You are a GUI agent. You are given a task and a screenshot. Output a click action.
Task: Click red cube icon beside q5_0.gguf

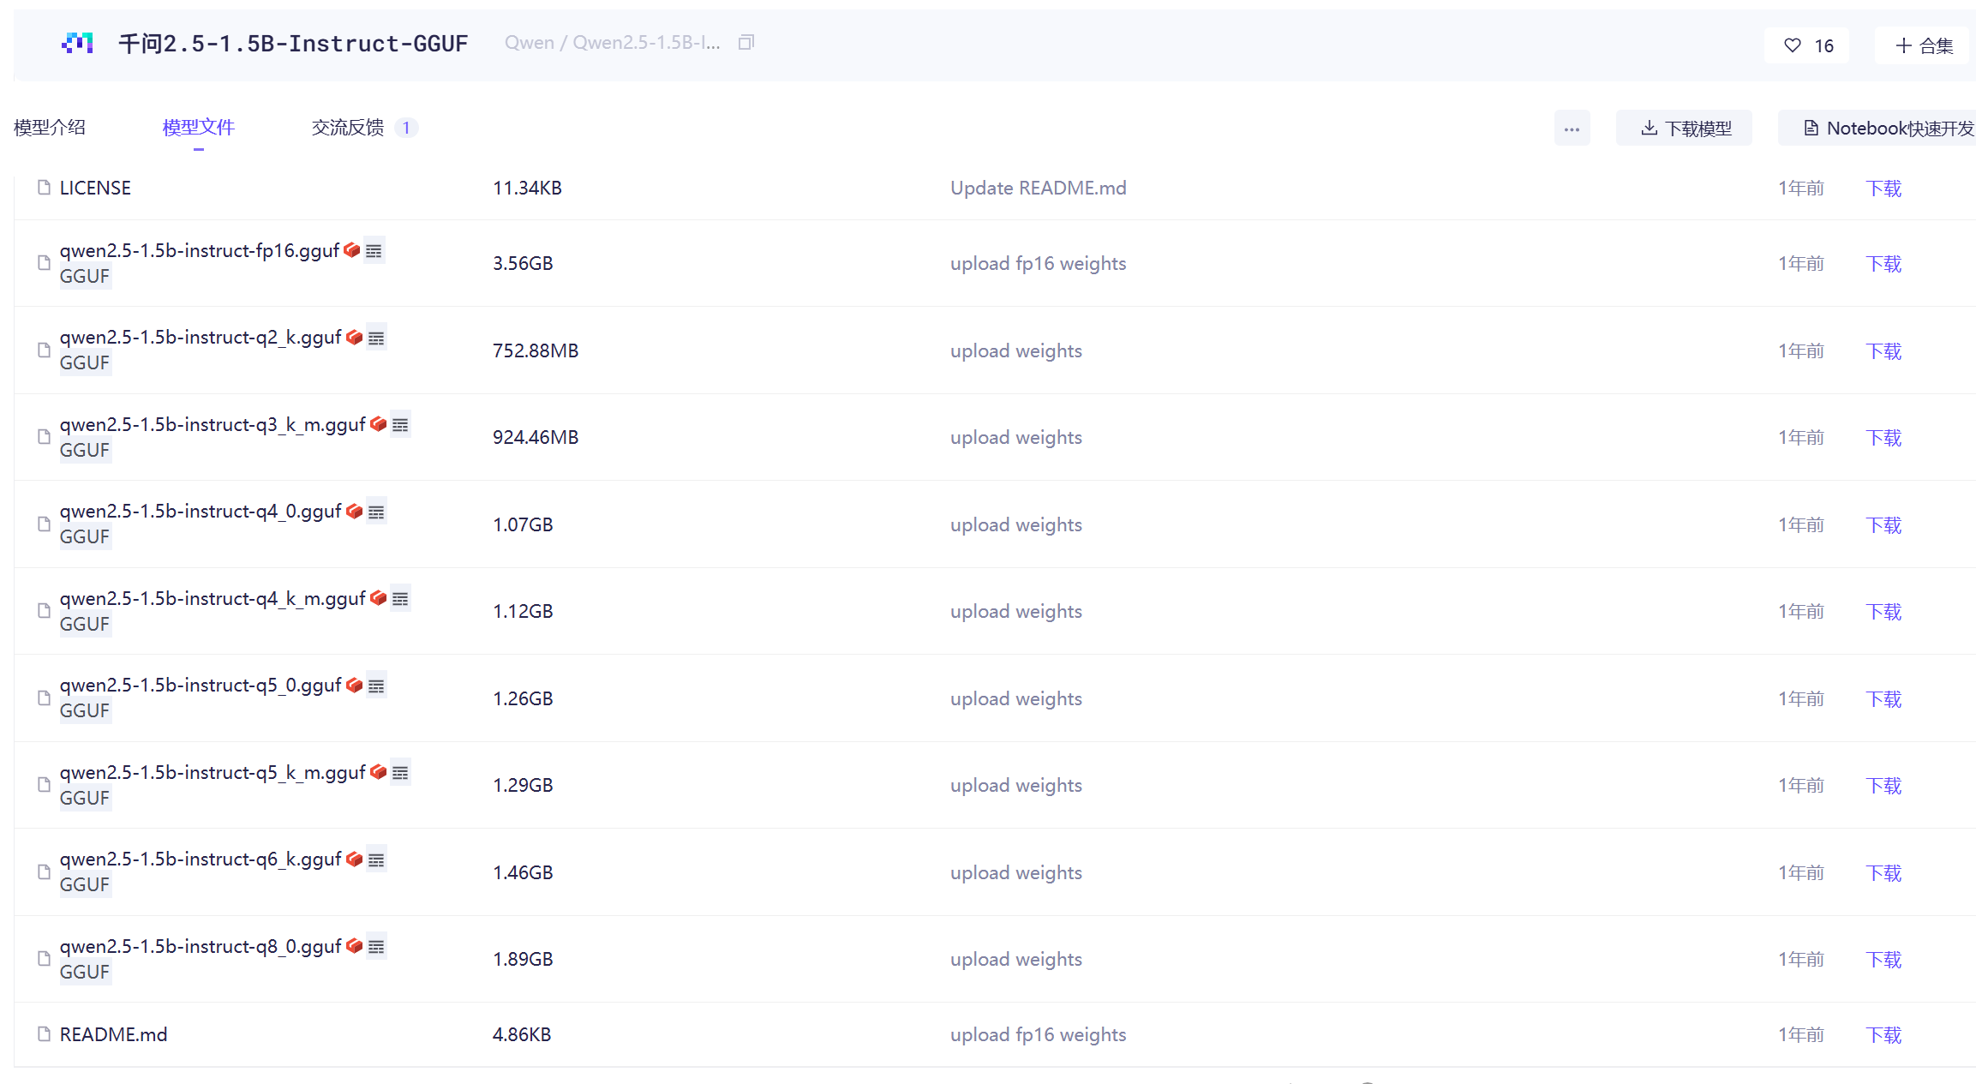coord(354,685)
